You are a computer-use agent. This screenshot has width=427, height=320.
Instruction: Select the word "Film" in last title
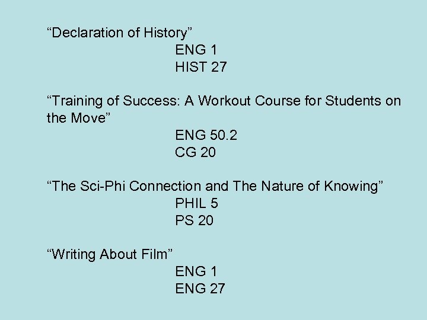click(155, 254)
